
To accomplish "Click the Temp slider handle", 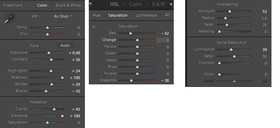I will point(47,28).
